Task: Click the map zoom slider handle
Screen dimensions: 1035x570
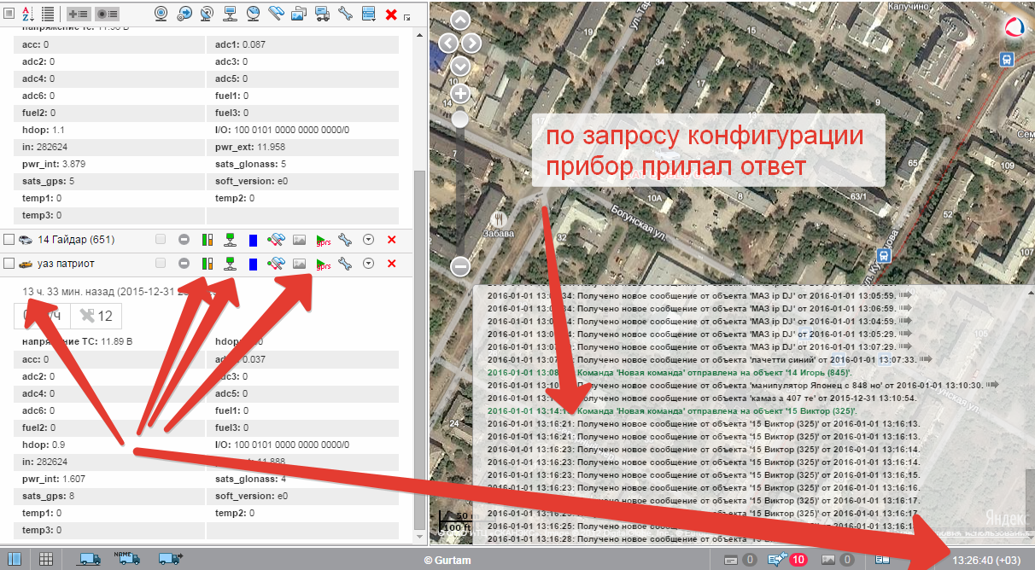Action: coord(459,119)
